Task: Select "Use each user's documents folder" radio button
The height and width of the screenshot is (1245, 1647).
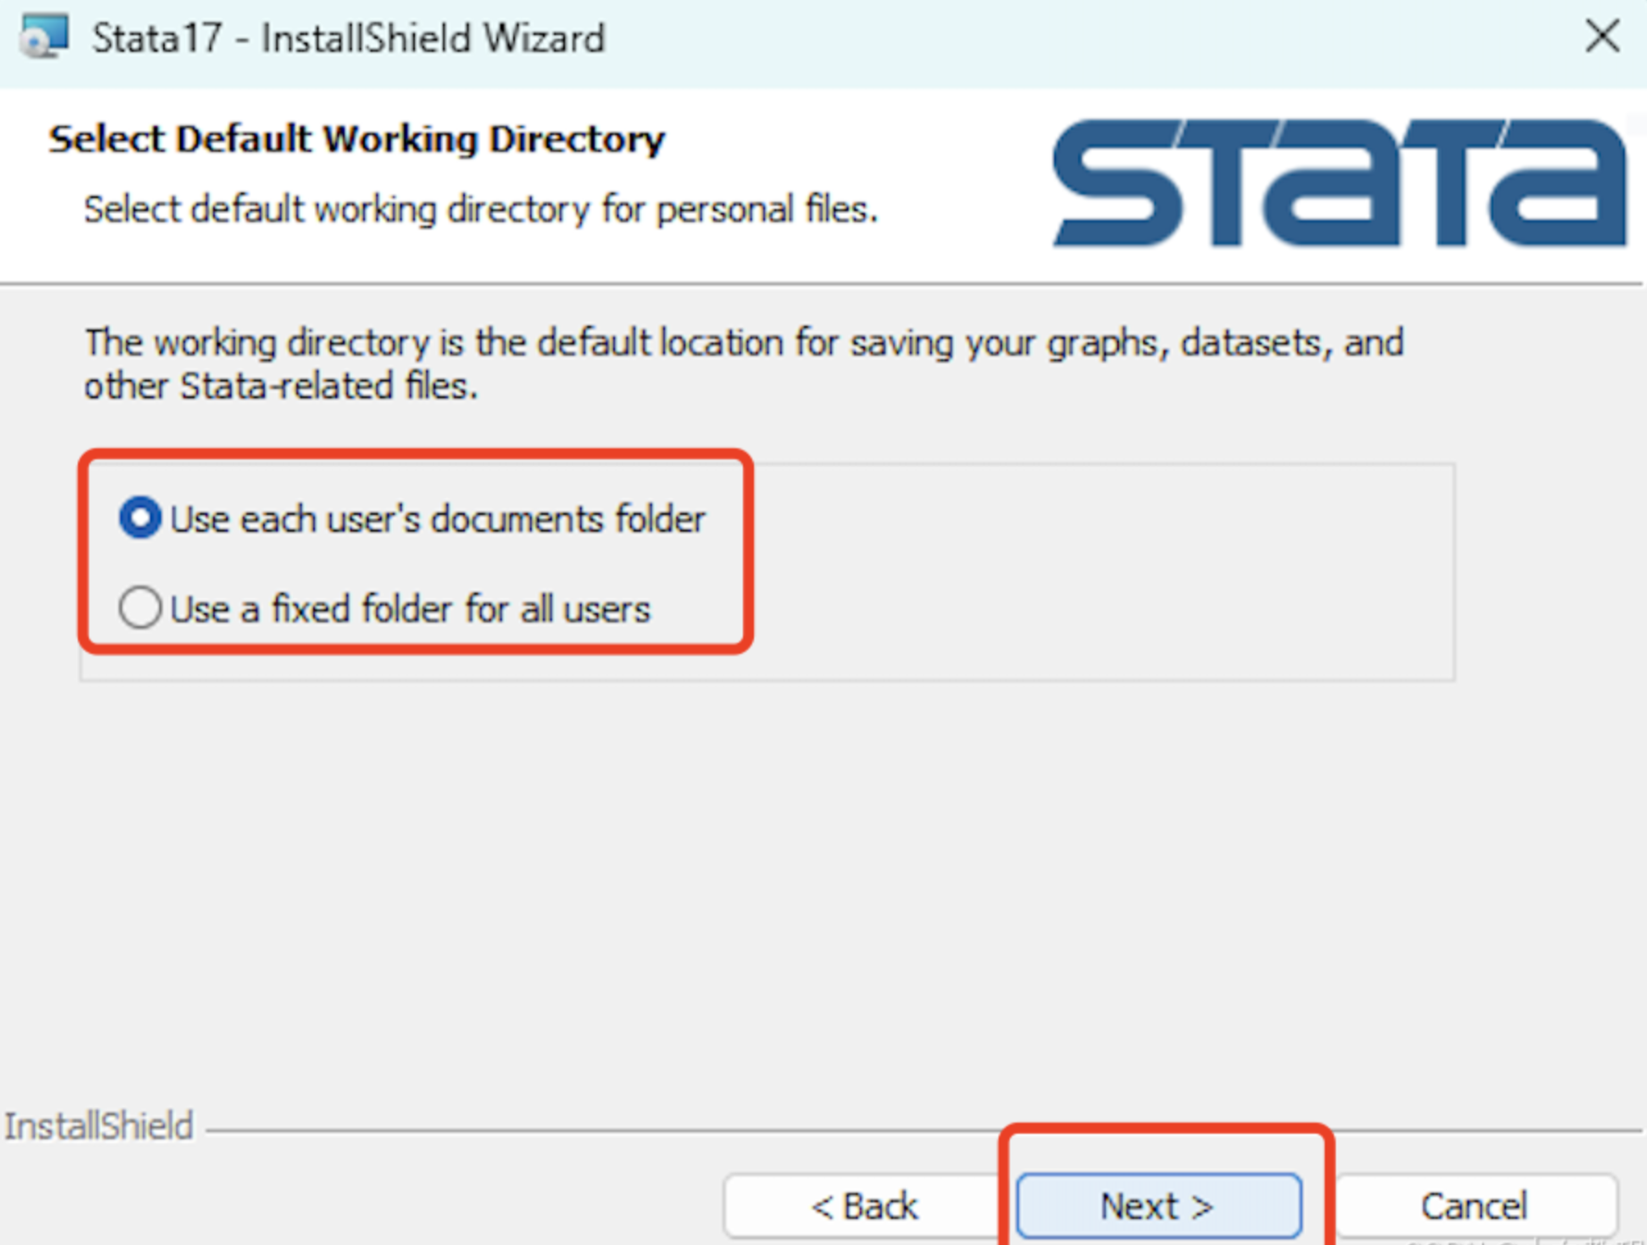Action: tap(141, 518)
